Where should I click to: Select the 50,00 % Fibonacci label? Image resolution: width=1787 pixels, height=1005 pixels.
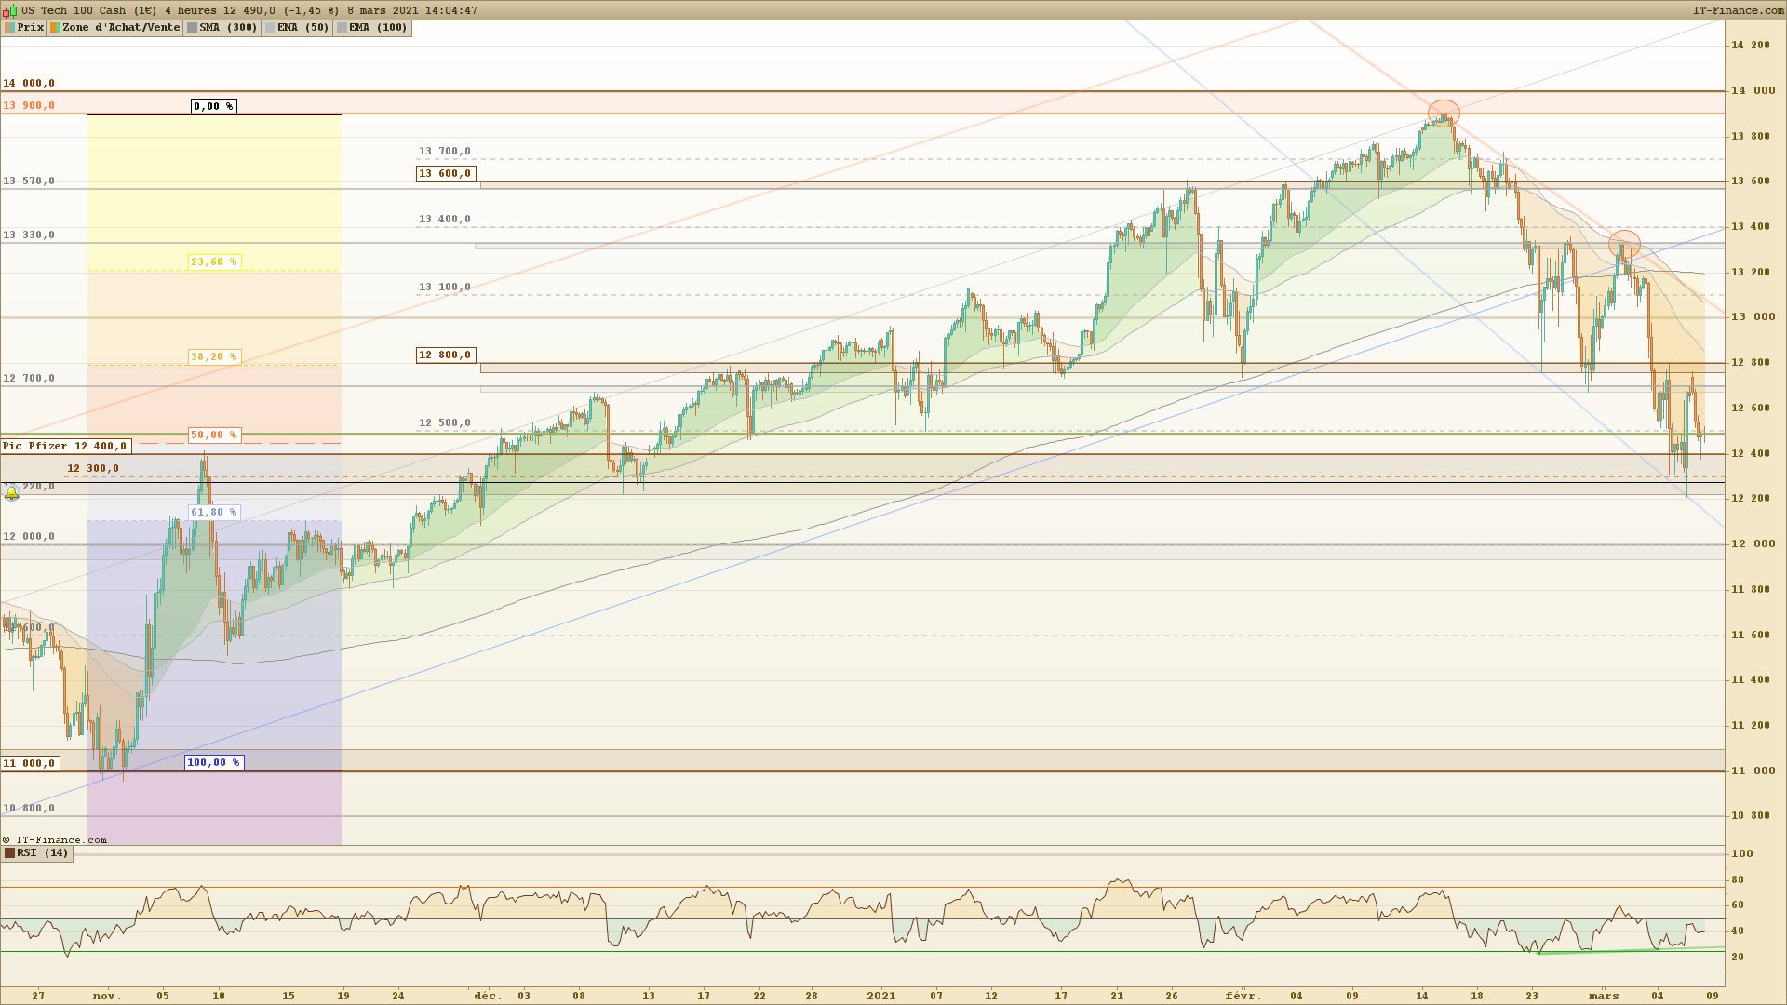pyautogui.click(x=213, y=435)
